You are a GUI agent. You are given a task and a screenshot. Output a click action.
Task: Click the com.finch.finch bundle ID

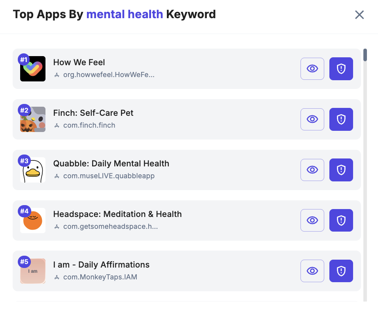tap(89, 126)
